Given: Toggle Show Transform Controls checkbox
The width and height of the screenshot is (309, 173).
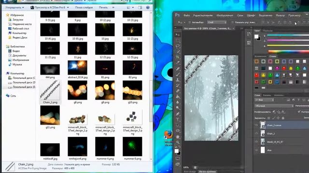Looking at the screenshot, I should pyautogui.click(x=233, y=23).
